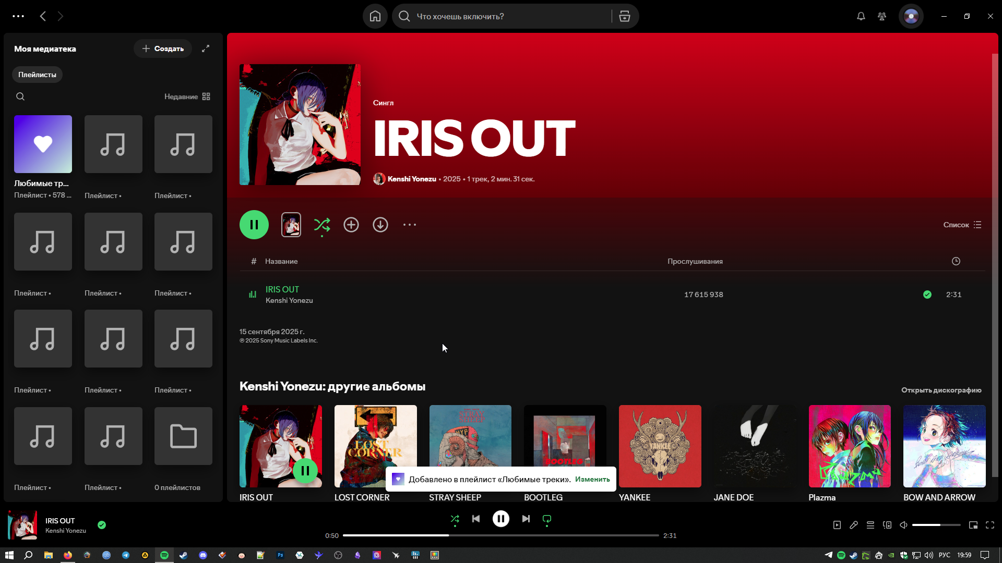The height and width of the screenshot is (563, 1002).
Task: Open three-dot app menu in top-left corner
Action: (18, 16)
